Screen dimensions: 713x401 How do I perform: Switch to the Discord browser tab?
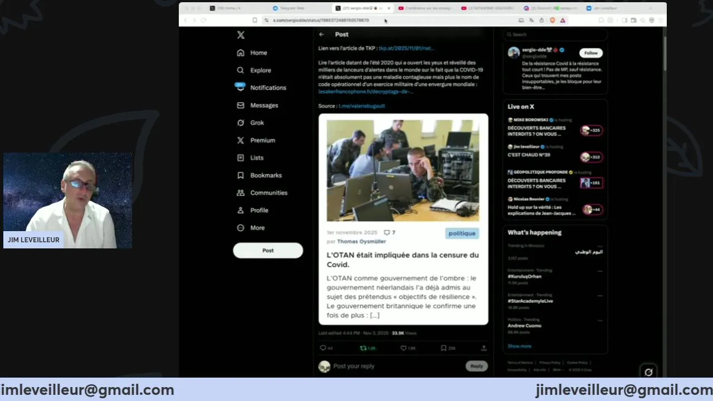coord(550,8)
